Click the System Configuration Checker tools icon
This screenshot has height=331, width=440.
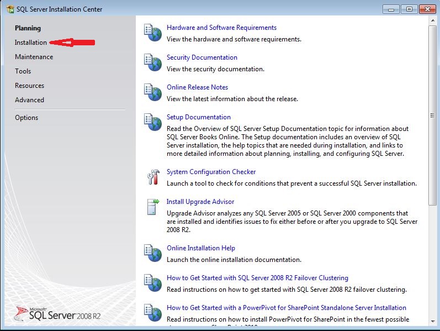pyautogui.click(x=153, y=177)
